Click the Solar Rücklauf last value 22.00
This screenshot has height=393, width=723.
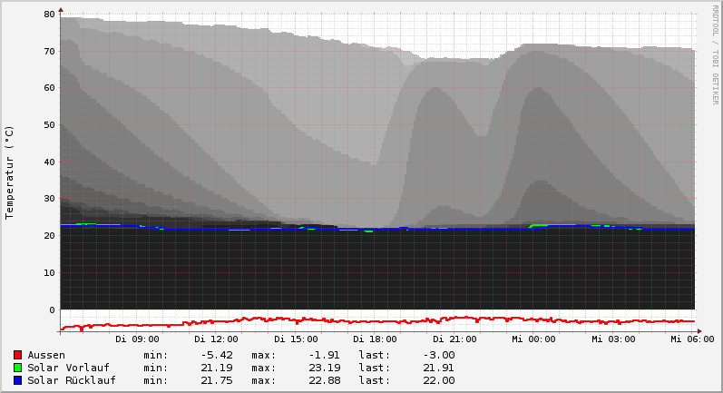(x=439, y=380)
